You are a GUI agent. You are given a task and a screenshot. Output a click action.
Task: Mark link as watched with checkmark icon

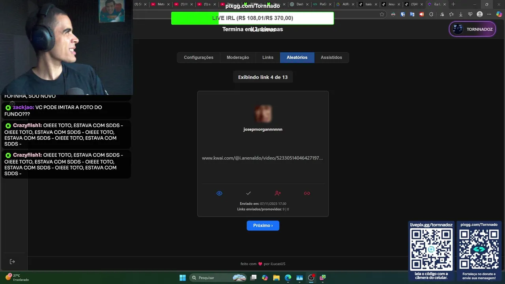(249, 193)
